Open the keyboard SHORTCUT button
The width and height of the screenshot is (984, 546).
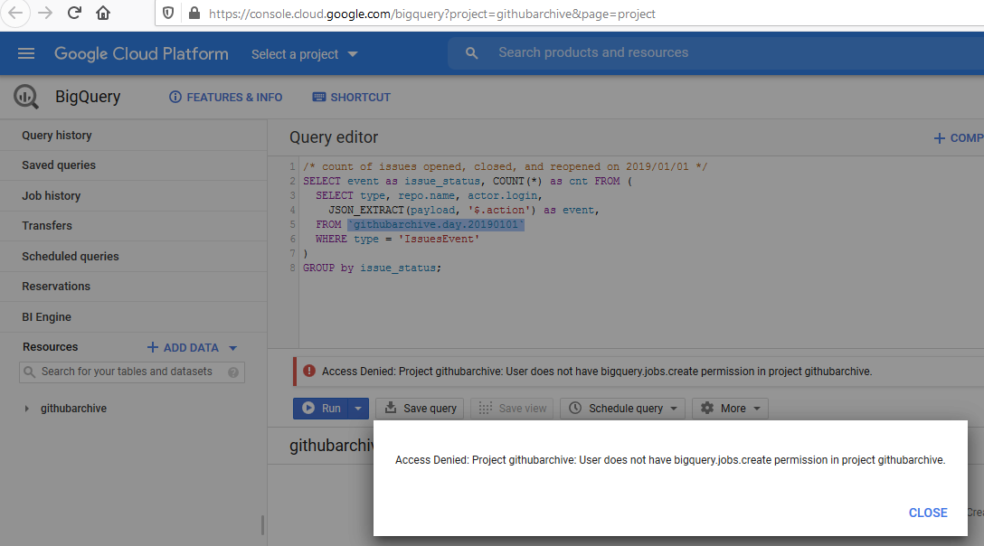pyautogui.click(x=352, y=98)
